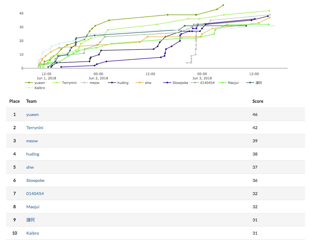Toggle Slowpoke series in chart legend
The image size is (310, 240).
pyautogui.click(x=176, y=83)
